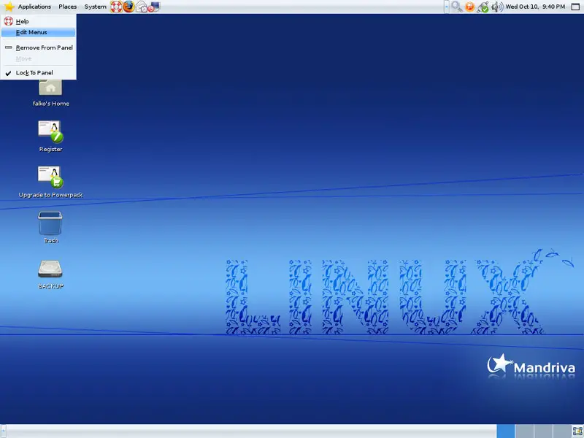The height and width of the screenshot is (438, 584).
Task: Switch to the fourth workspace
Action: (561, 431)
